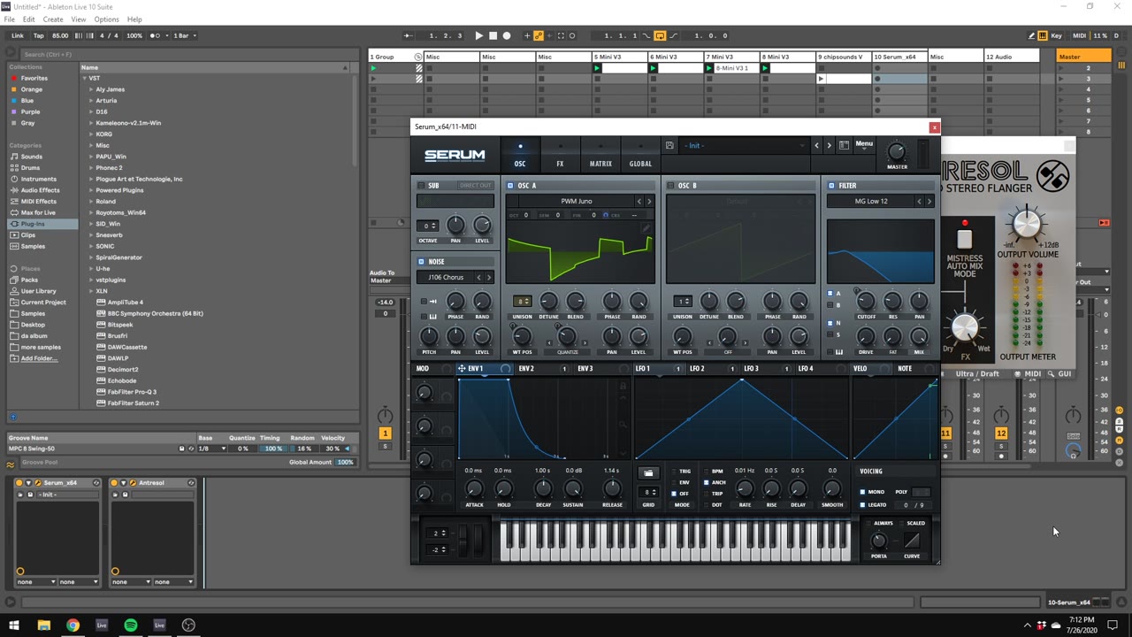
Task: Open the Serum preset name dropdown
Action: click(x=743, y=145)
